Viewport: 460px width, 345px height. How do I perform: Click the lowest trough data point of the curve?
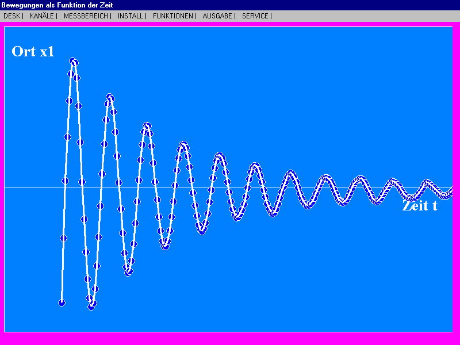[x=90, y=306]
